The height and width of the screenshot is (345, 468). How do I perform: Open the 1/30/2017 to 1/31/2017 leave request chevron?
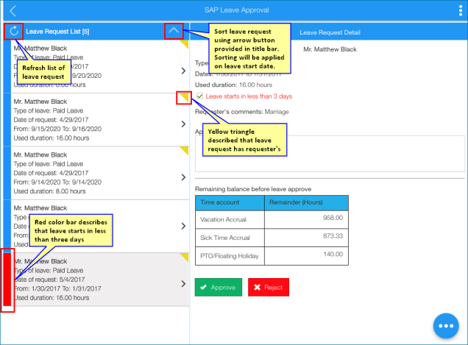(x=183, y=283)
